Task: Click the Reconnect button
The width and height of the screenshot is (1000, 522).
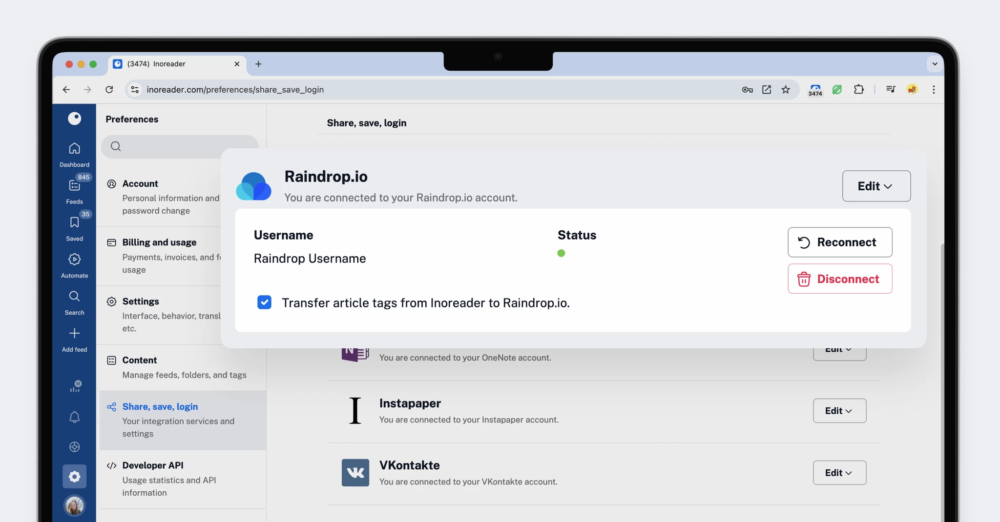Action: 839,242
